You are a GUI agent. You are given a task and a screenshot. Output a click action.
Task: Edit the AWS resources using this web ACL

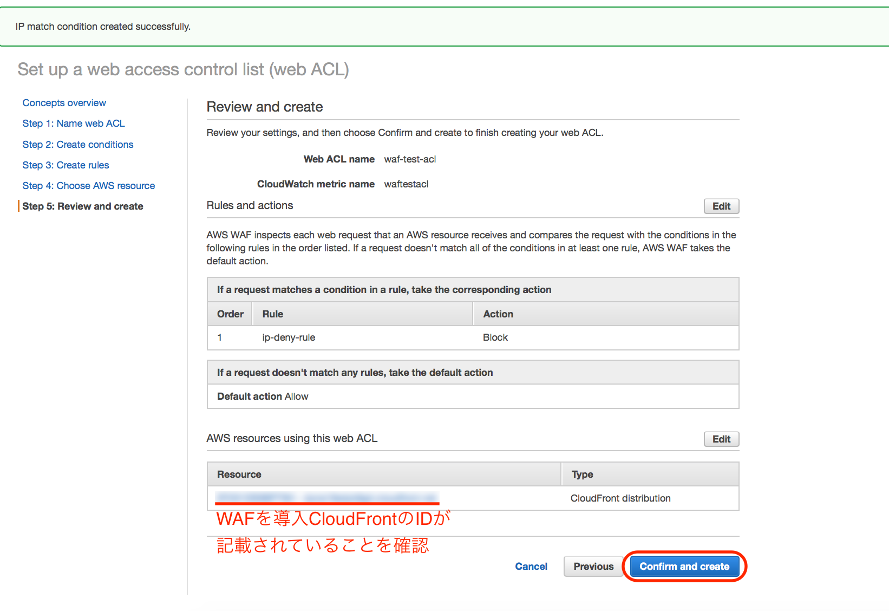pos(721,439)
